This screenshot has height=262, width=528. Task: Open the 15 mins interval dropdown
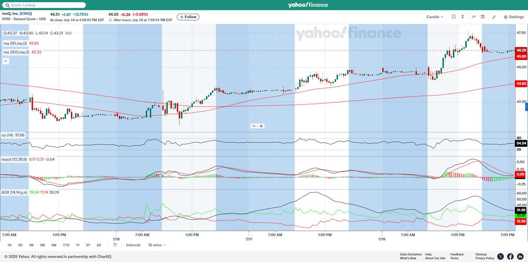pyautogui.click(x=157, y=245)
